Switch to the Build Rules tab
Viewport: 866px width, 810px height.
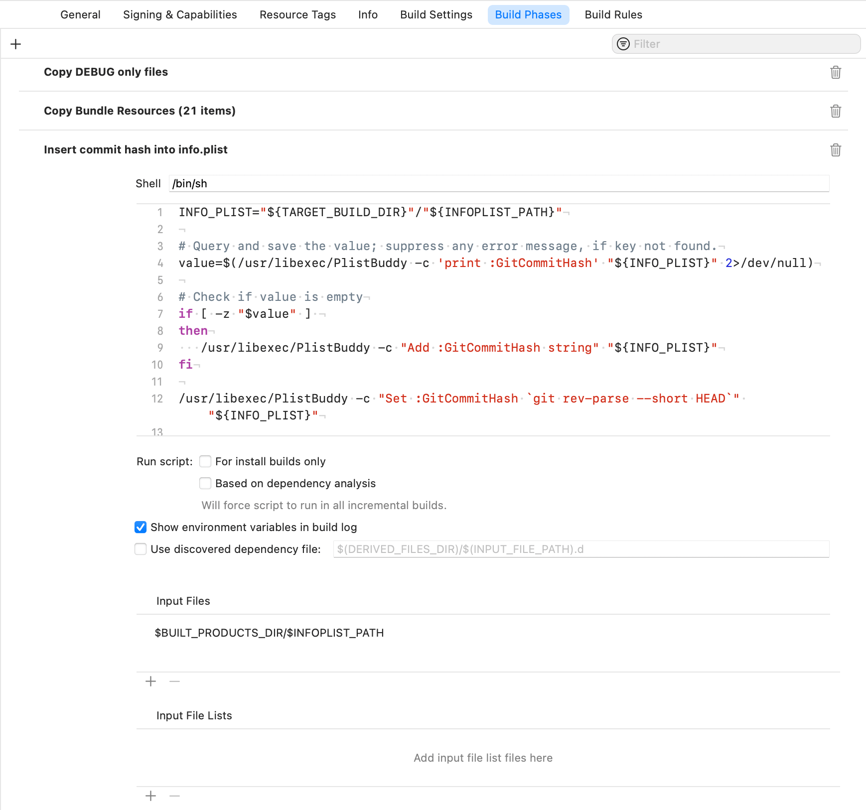point(613,14)
